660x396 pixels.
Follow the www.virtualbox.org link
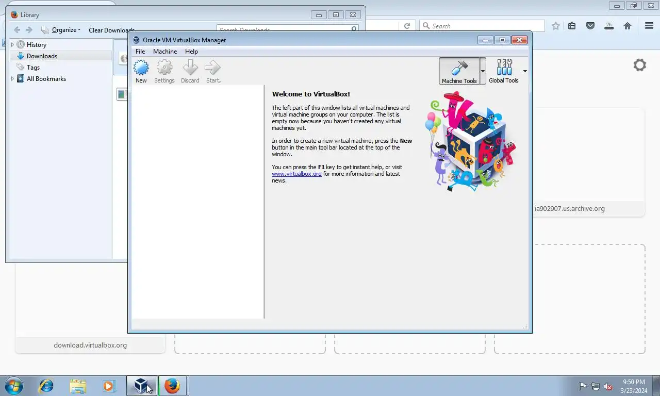296,174
